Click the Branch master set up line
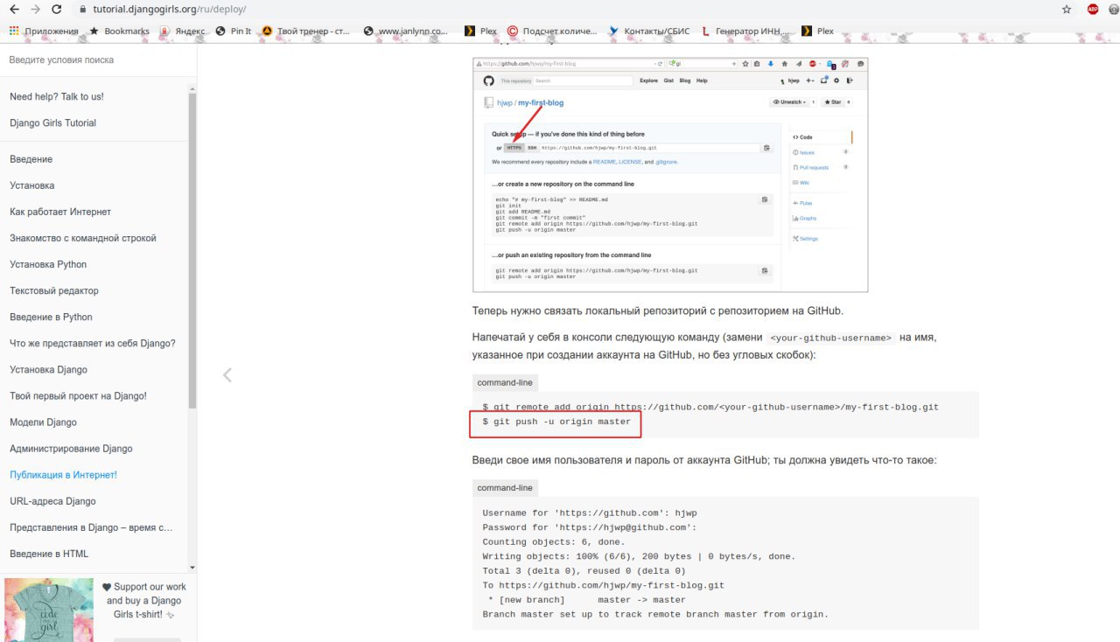The width and height of the screenshot is (1120, 642). pyautogui.click(x=655, y=614)
